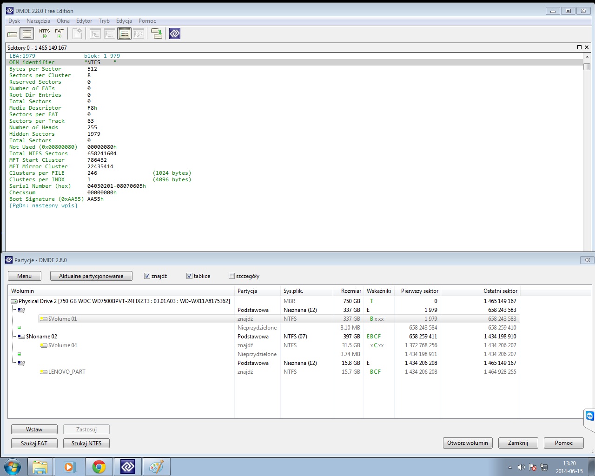Screen dimensions: 595x476
Task: Click the "Szukaj FAT" button
Action: (x=34, y=443)
